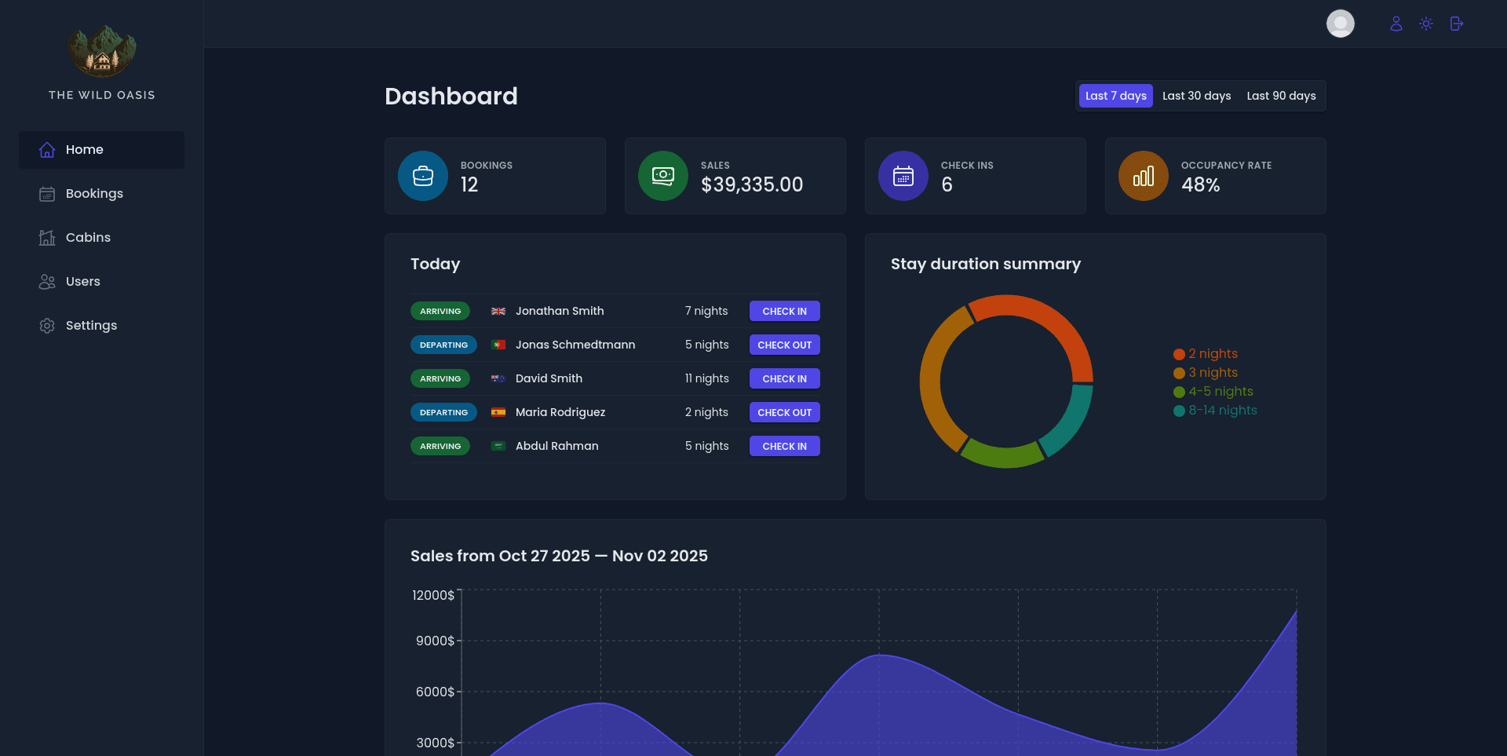Click the Sales banknote icon

[663, 176]
